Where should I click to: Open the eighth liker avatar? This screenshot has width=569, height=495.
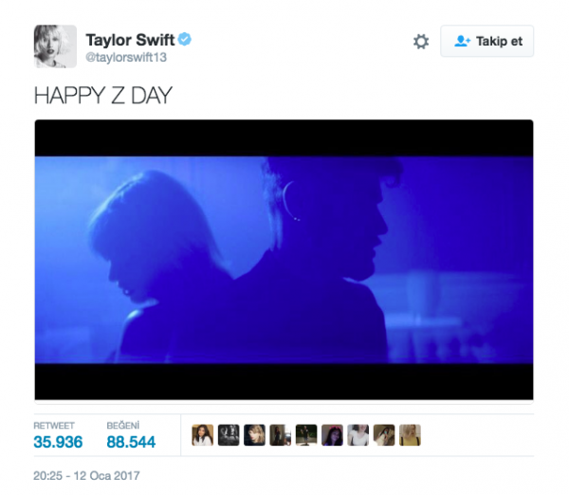(384, 435)
